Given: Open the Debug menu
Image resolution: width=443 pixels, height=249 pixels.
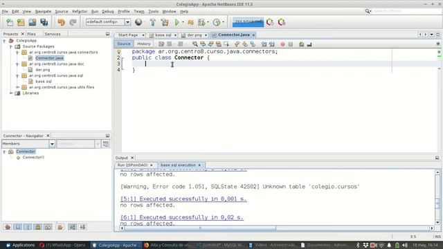Looking at the screenshot, I should (x=108, y=11).
